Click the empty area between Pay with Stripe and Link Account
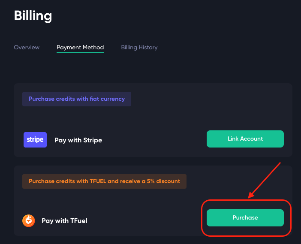Viewport: 301px width, 244px height. (154, 140)
